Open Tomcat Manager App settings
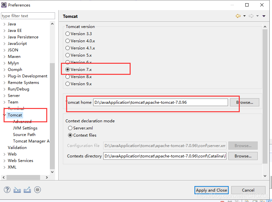 [31, 141]
